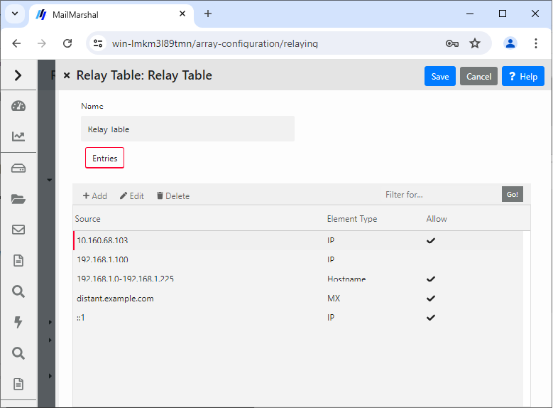Select row 192.168.1.0-192.168.1.225
The width and height of the screenshot is (553, 408).
[x=298, y=279]
